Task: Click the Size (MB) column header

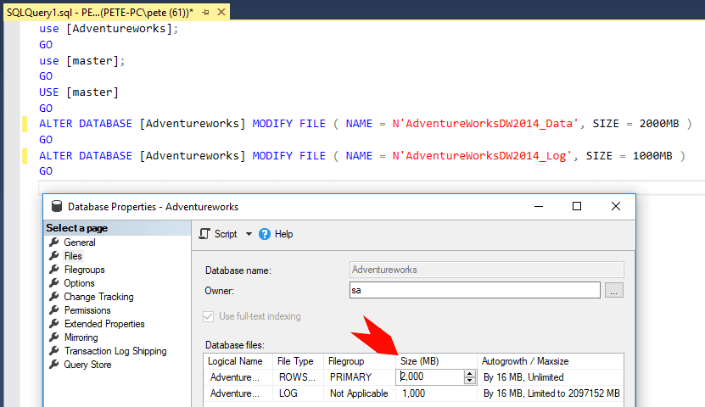Action: 436,361
